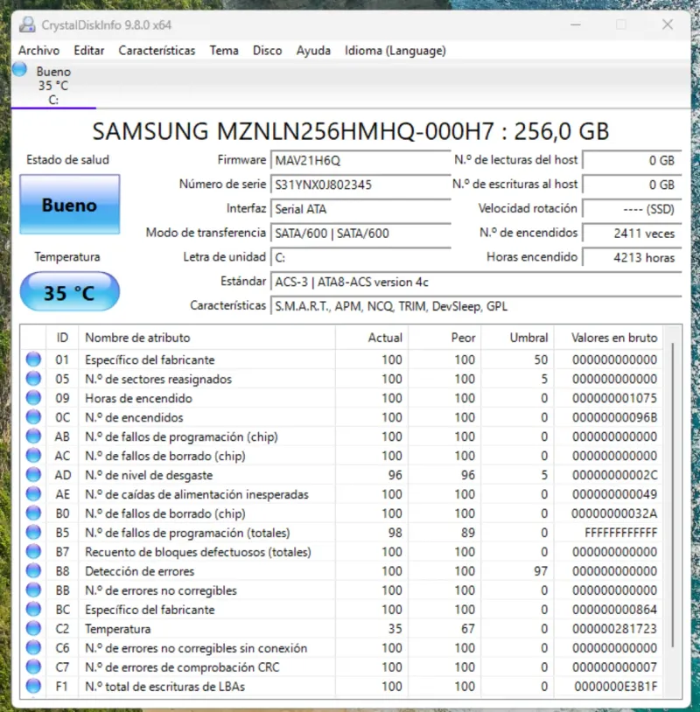
Task: Click the Firmware field MAV21H6Q
Action: pyautogui.click(x=360, y=160)
